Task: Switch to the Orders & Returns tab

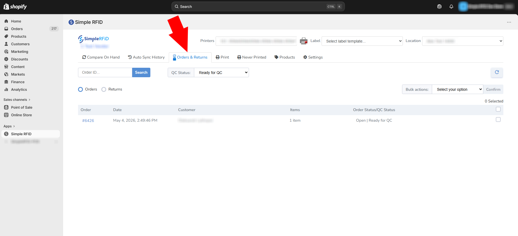Action: click(x=190, y=57)
